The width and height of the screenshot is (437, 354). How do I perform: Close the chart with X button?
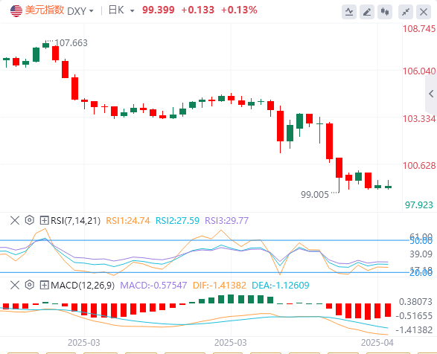point(424,12)
